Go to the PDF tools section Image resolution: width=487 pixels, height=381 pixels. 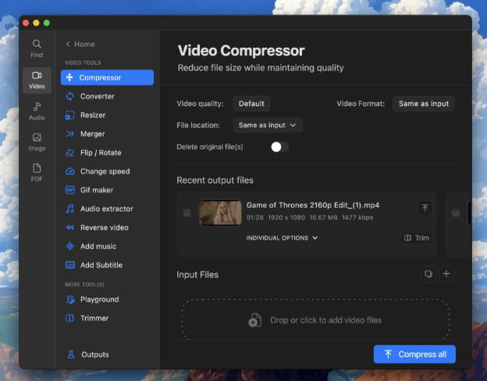coord(37,173)
